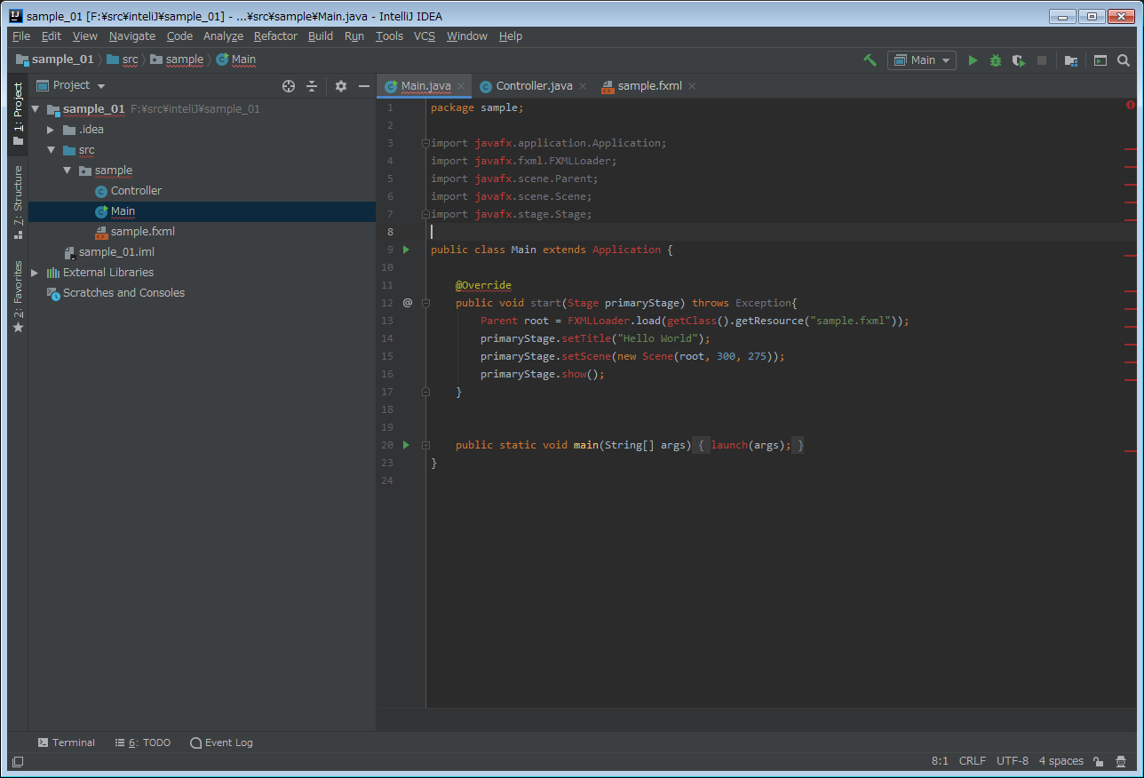Build the project using the hammer icon
Viewport: 1144px width, 778px height.
click(870, 60)
